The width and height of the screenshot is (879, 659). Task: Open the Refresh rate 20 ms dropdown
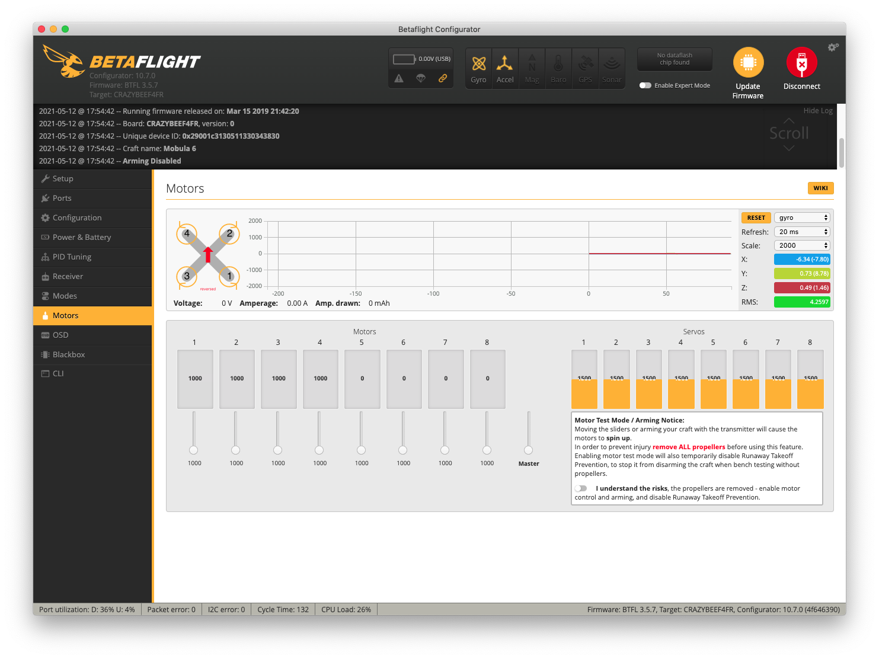[x=802, y=232]
